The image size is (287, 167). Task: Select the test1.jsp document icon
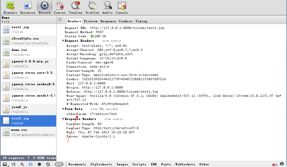(6, 30)
